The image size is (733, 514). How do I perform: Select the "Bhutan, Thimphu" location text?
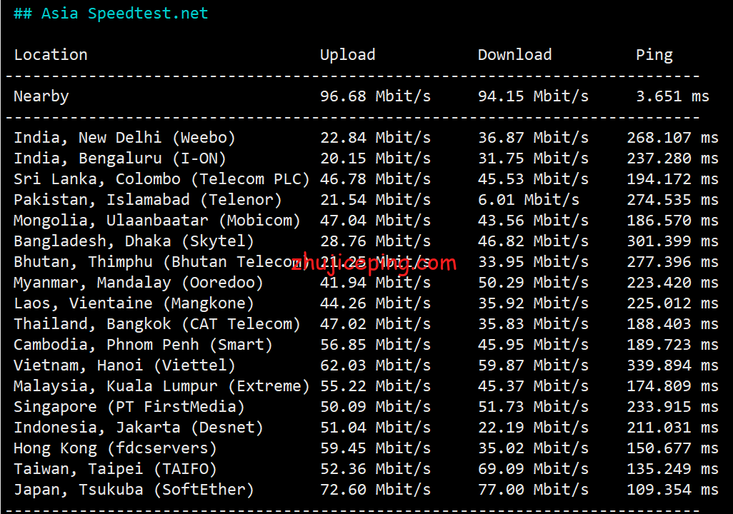[83, 262]
